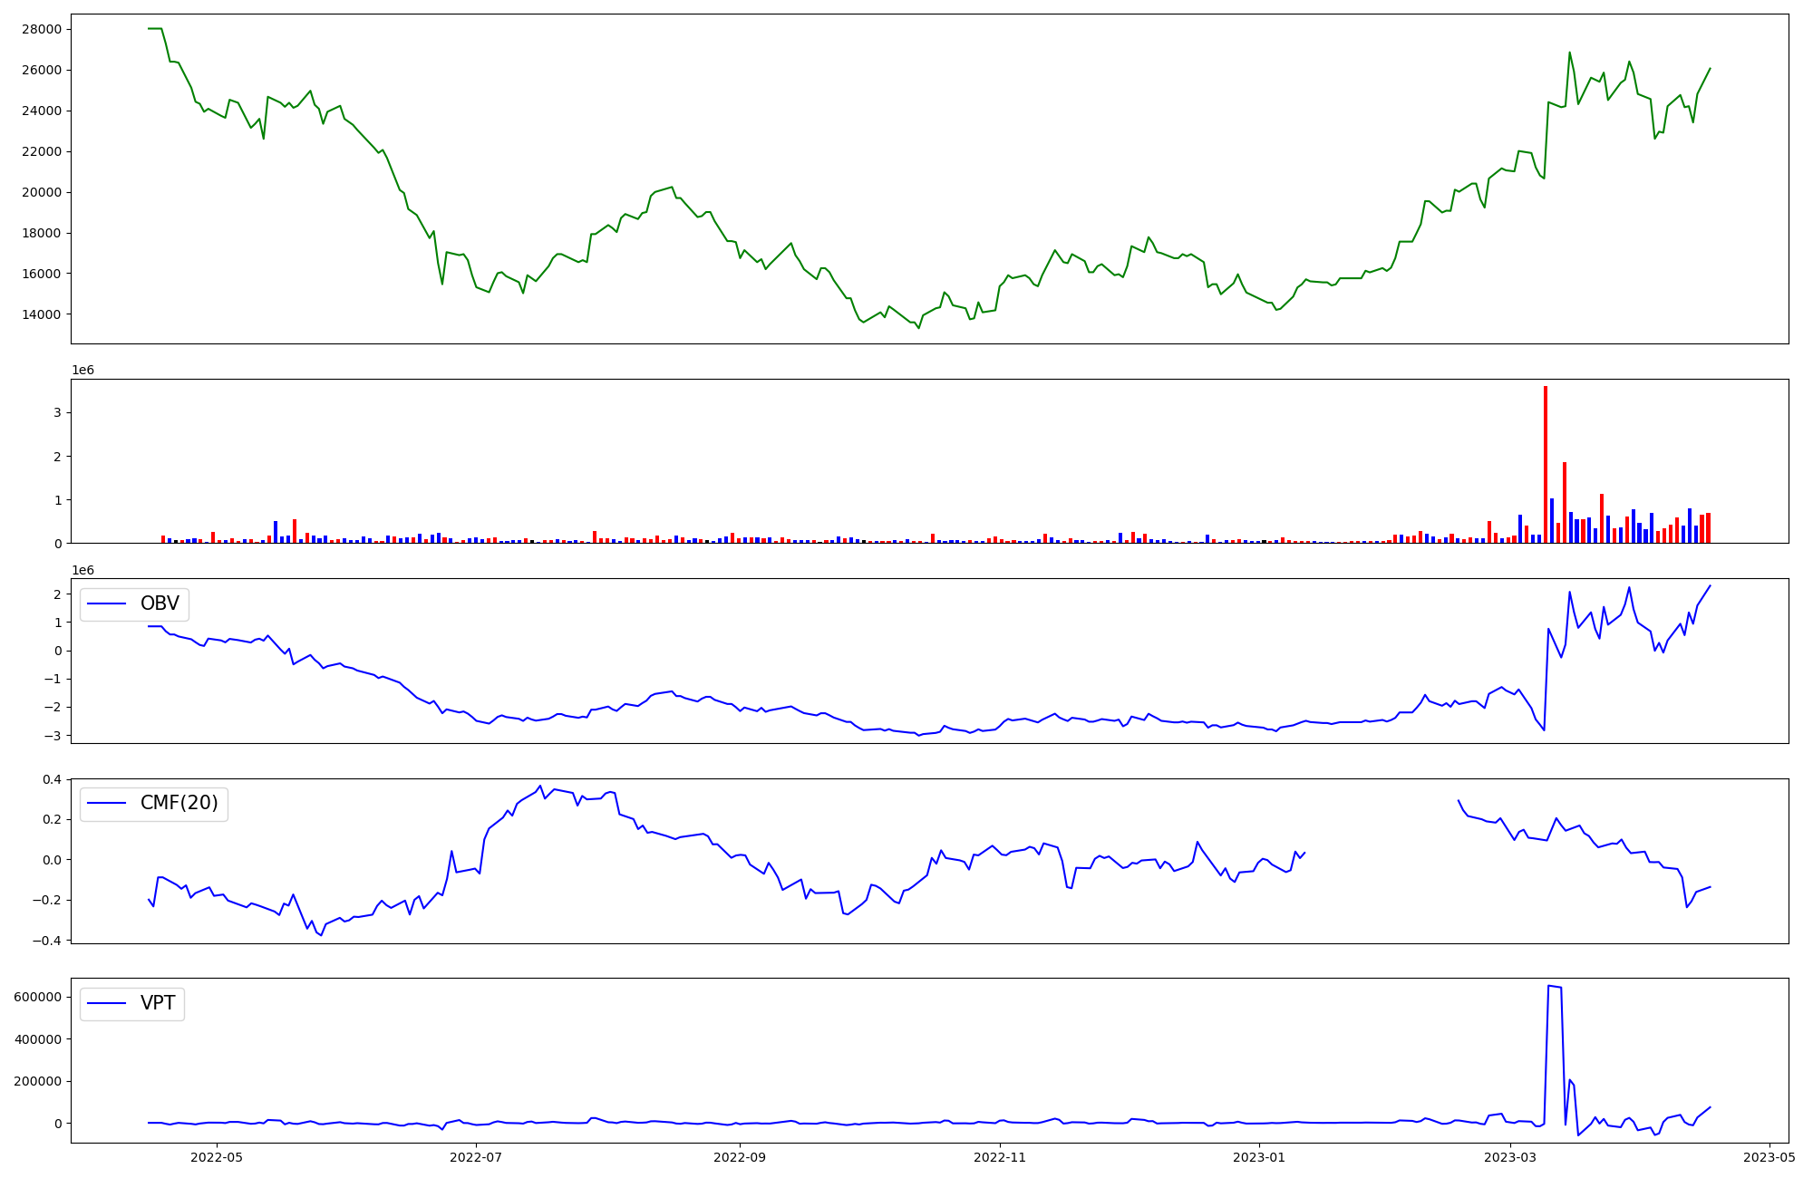This screenshot has width=1813, height=1178.
Task: Click the 2023-03 date axis label
Action: [1509, 1157]
